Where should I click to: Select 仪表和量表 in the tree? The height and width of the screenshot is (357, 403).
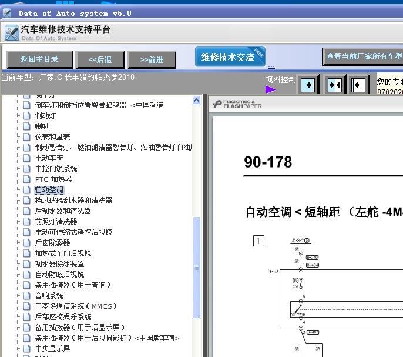coord(52,136)
